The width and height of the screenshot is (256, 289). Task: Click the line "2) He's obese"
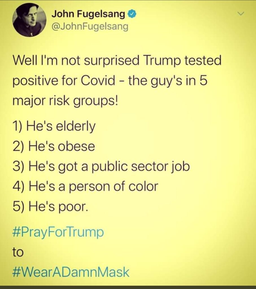[54, 146]
